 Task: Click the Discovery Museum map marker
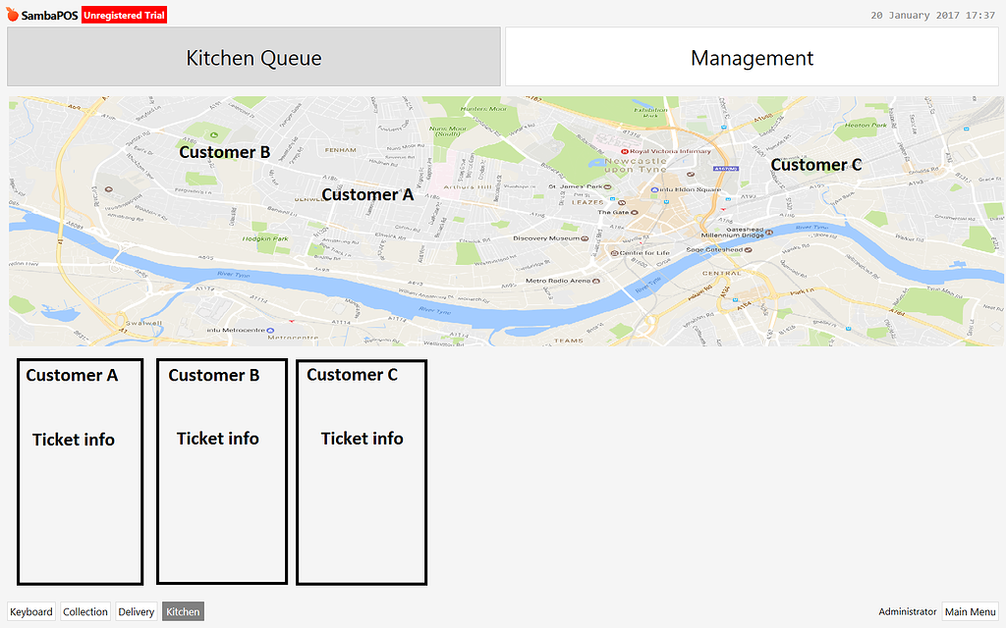point(584,237)
